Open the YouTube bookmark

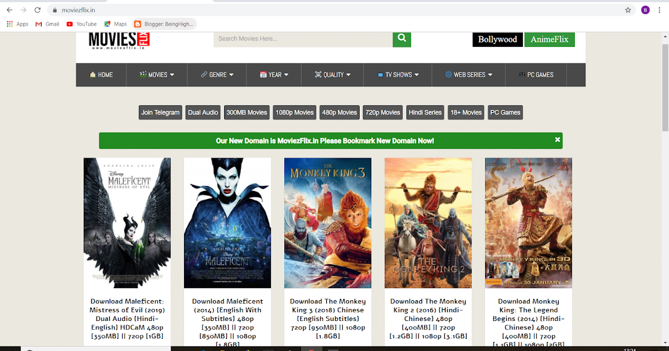click(x=81, y=24)
